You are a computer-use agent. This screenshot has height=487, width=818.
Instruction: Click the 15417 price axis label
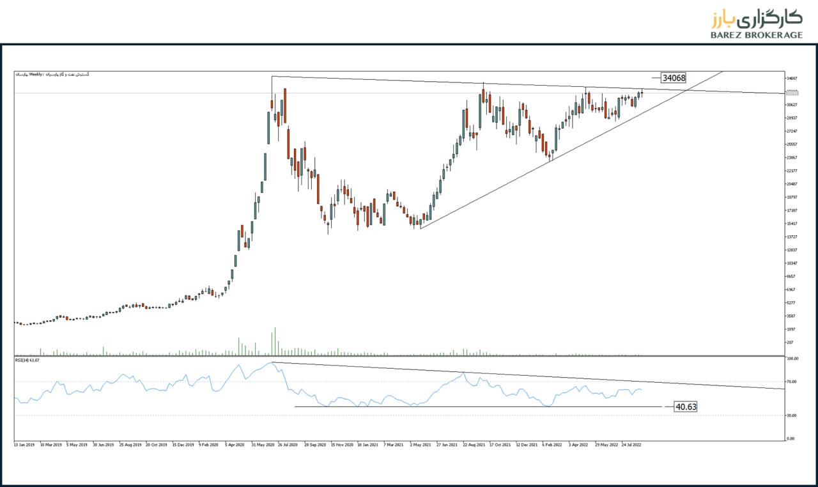click(792, 223)
